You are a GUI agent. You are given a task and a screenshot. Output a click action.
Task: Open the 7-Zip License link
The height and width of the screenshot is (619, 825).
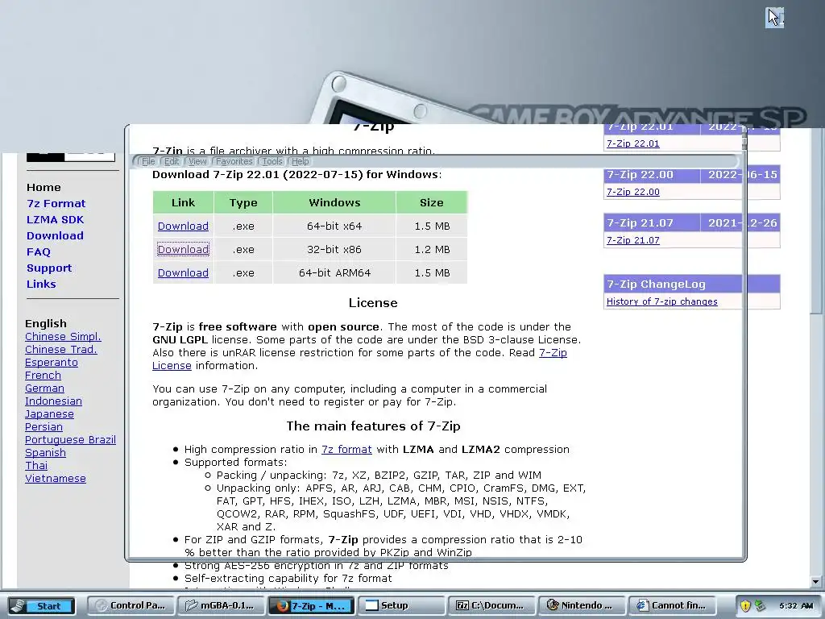[x=553, y=353]
